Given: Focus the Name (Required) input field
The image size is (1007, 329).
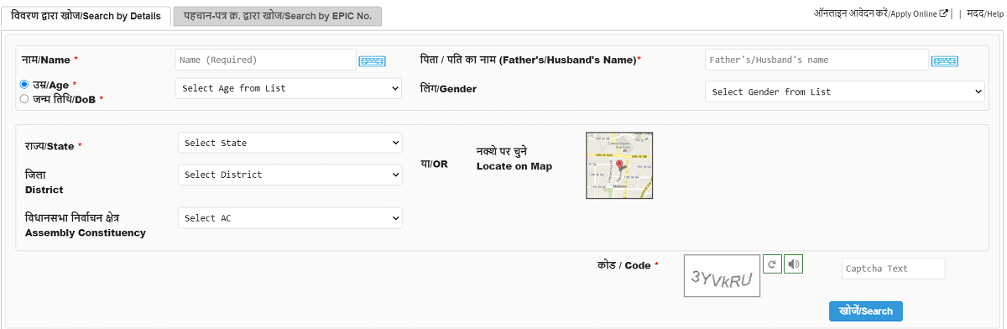Looking at the screenshot, I should coord(266,60).
